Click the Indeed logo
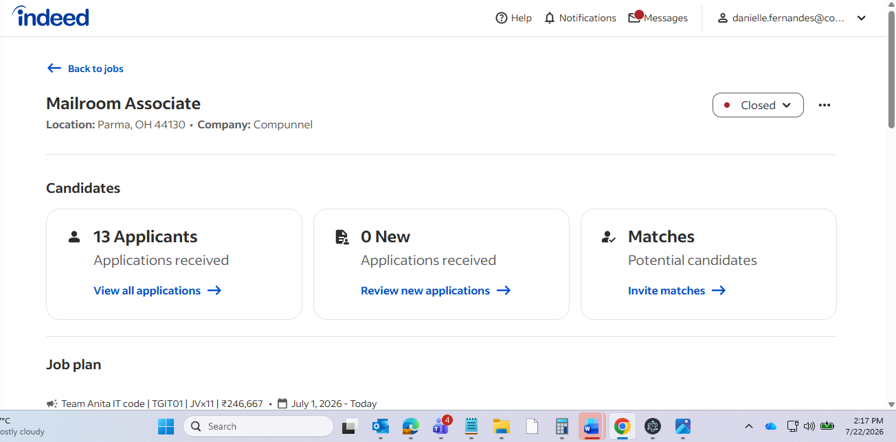The image size is (896, 442). 51,16
